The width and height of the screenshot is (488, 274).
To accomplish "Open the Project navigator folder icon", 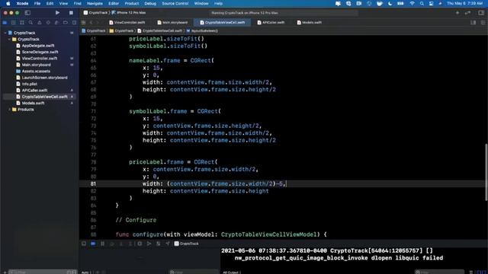I will tap(5, 22).
